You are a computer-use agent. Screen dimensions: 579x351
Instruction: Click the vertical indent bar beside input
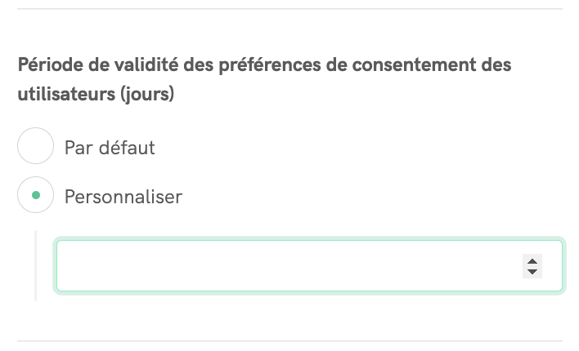point(36,266)
